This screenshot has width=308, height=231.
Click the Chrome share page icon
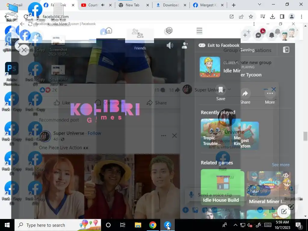241,17
